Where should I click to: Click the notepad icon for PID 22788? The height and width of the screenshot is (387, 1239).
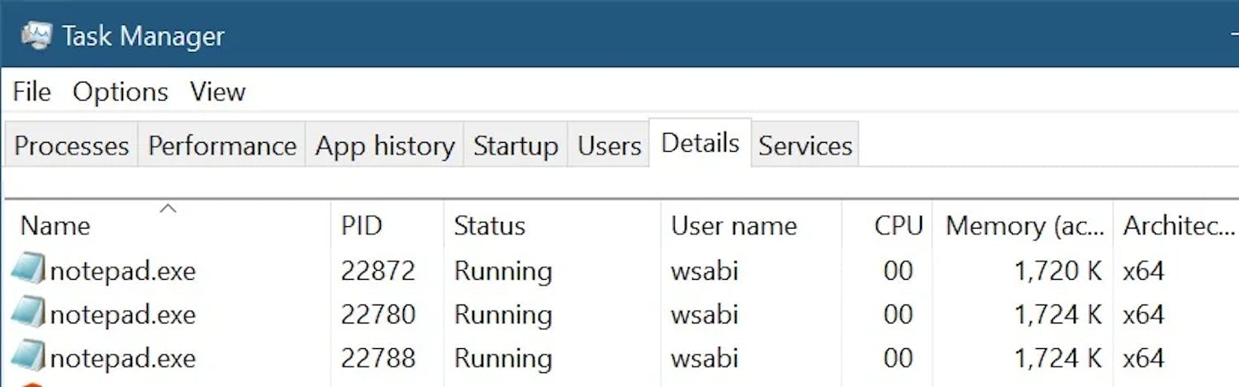coord(29,357)
